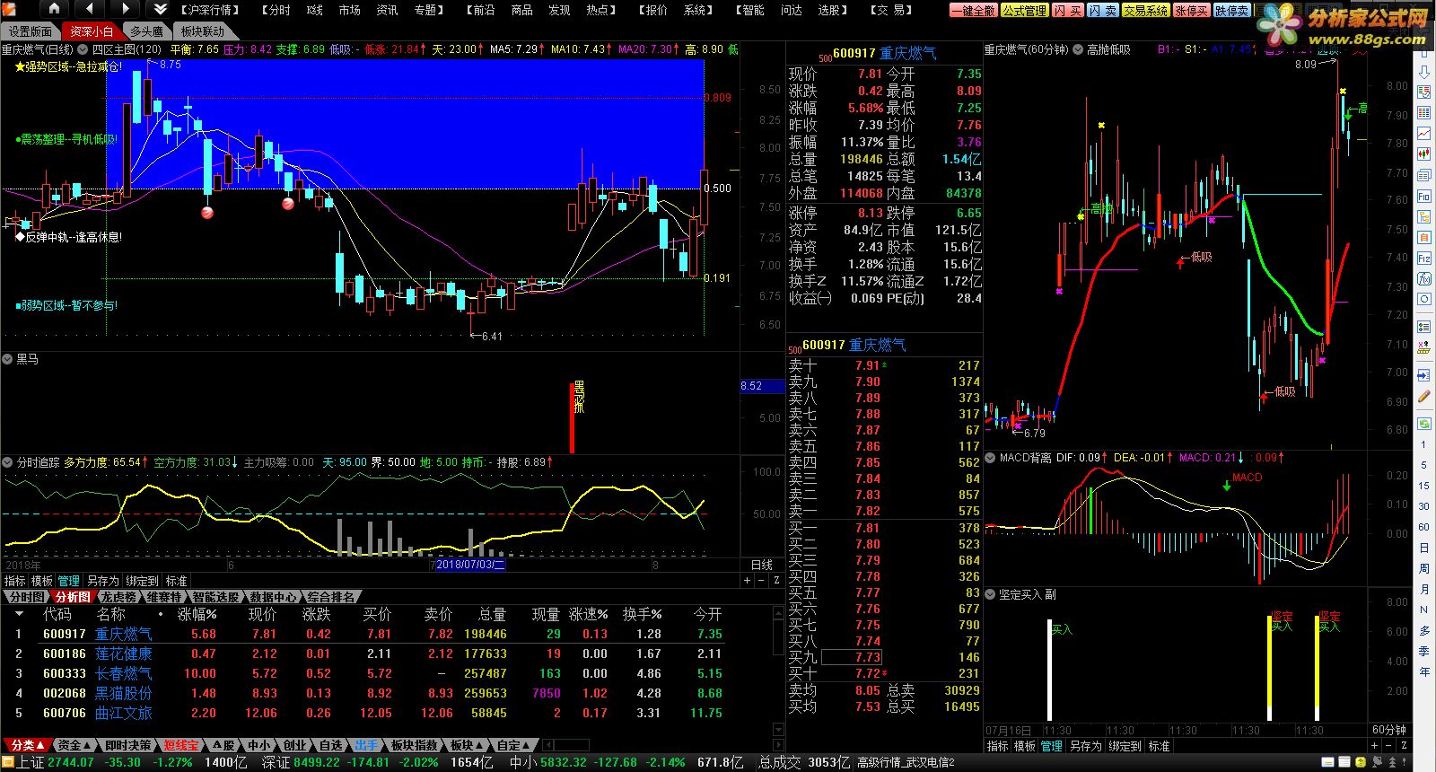Click the 公式管理 button

(1024, 11)
